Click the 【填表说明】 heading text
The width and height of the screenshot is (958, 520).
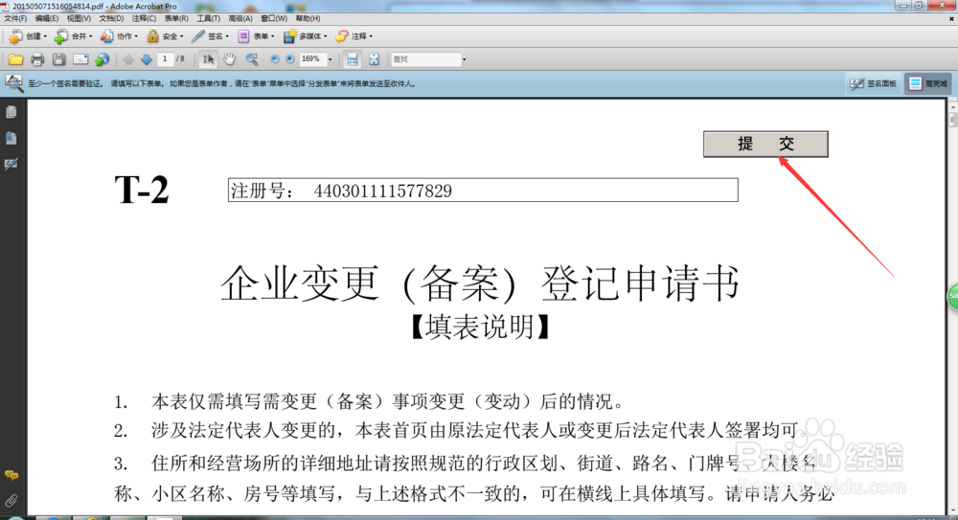point(480,327)
